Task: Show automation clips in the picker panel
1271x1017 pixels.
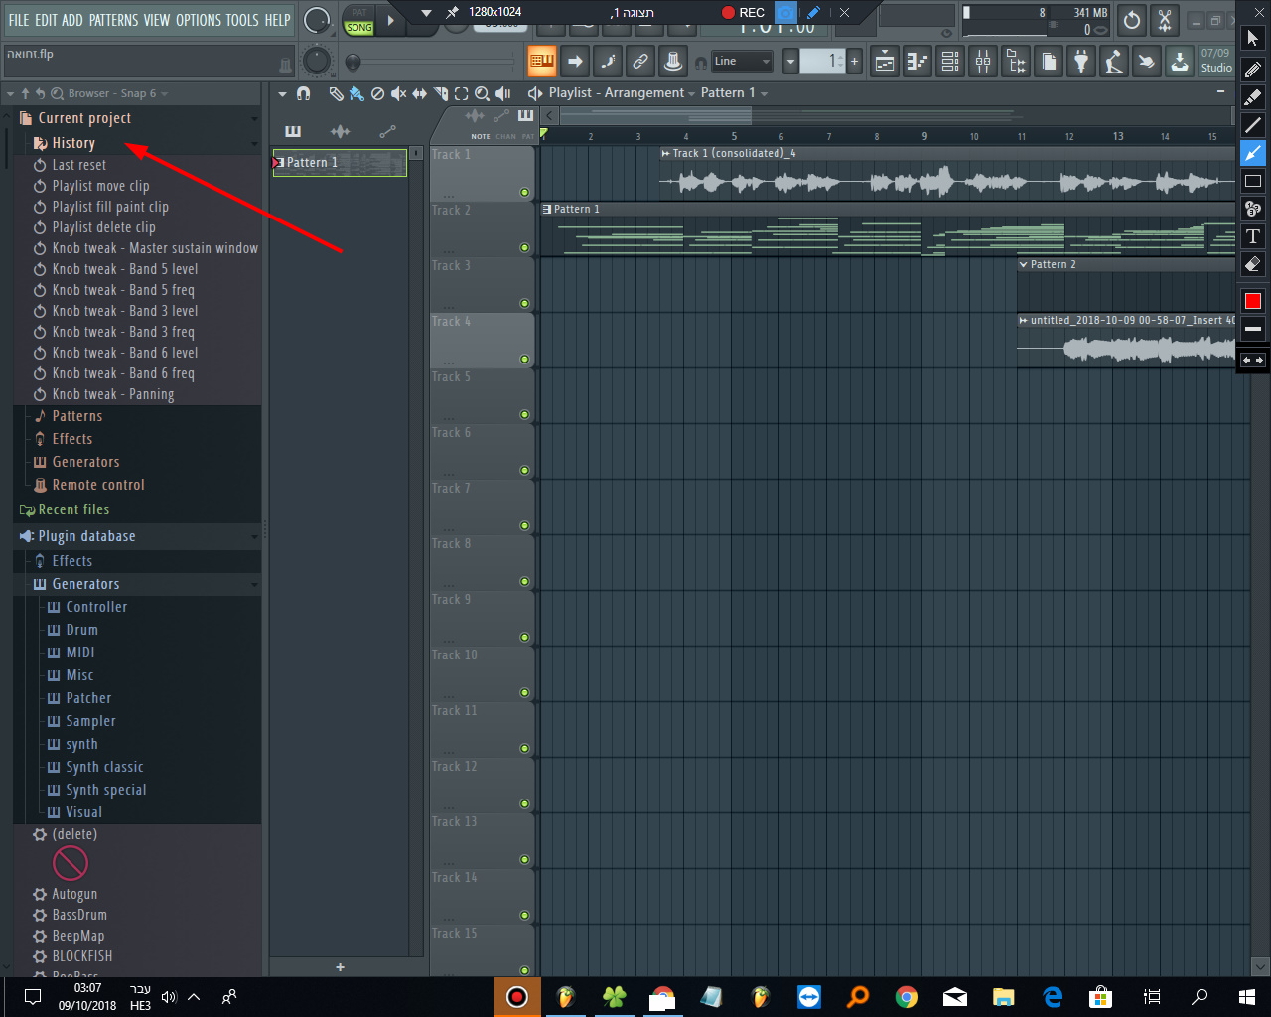Action: [x=387, y=131]
